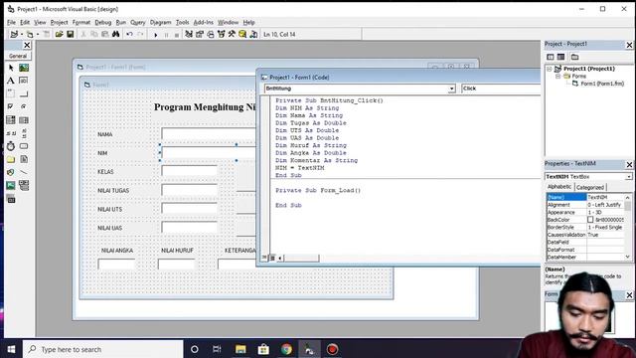The height and width of the screenshot is (358, 636).
Task: Close the Toolbox panel
Action: click(x=27, y=45)
